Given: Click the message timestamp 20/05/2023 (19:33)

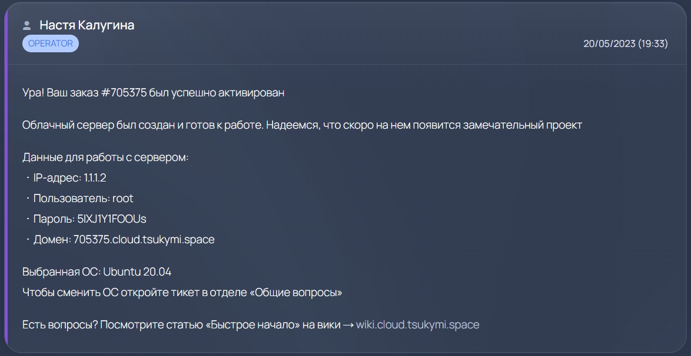Looking at the screenshot, I should [625, 43].
